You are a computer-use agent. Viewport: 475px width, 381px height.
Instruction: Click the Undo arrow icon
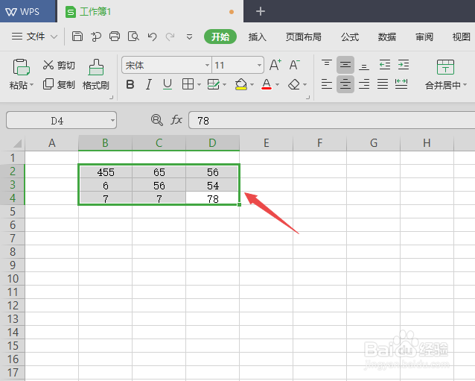[x=152, y=37]
